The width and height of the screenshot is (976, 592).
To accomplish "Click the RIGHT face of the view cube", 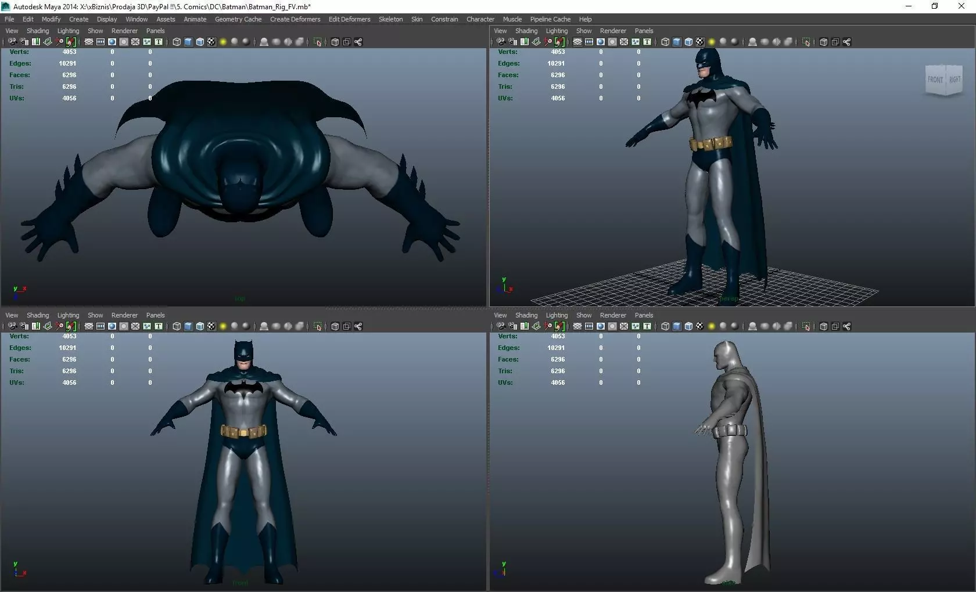I will pyautogui.click(x=955, y=80).
